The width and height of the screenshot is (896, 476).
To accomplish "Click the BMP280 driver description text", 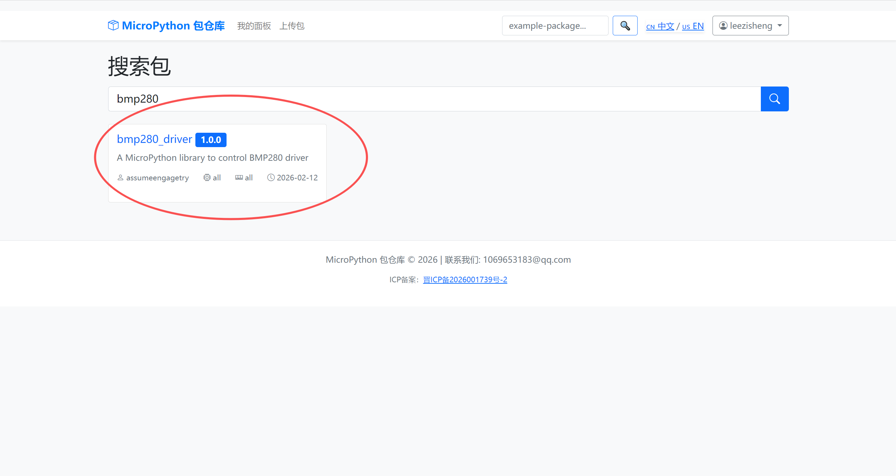I will point(213,158).
